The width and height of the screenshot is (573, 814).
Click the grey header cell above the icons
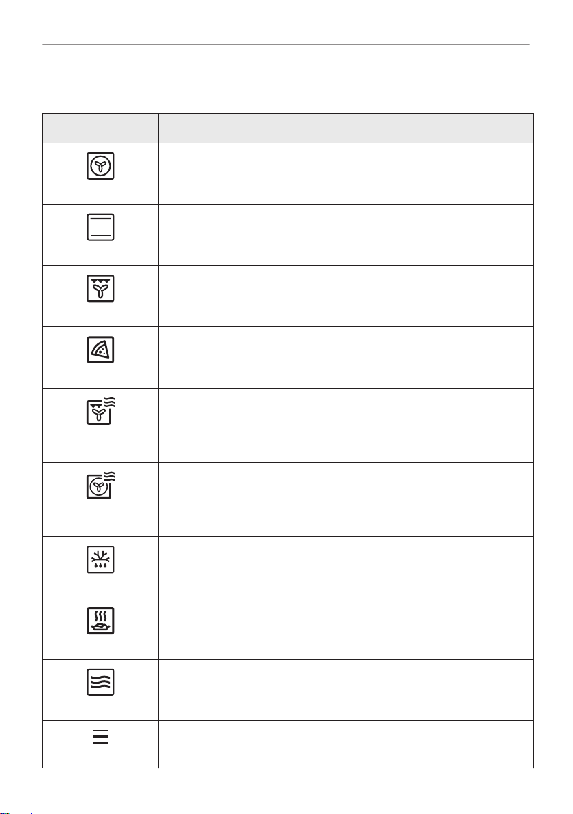pos(100,128)
